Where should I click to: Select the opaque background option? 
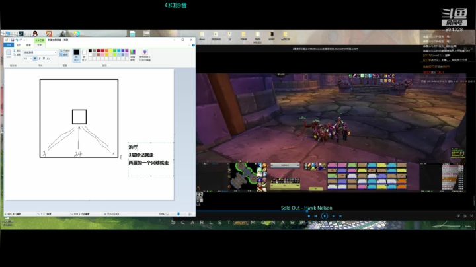(65, 50)
